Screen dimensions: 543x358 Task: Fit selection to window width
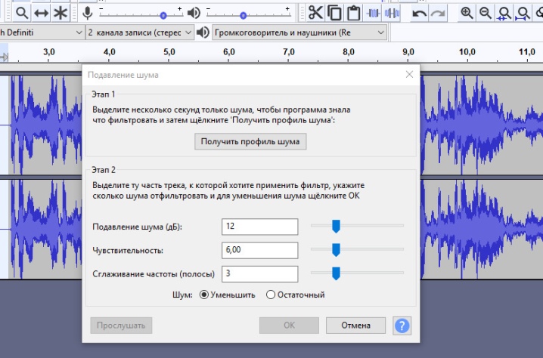pyautogui.click(x=504, y=13)
